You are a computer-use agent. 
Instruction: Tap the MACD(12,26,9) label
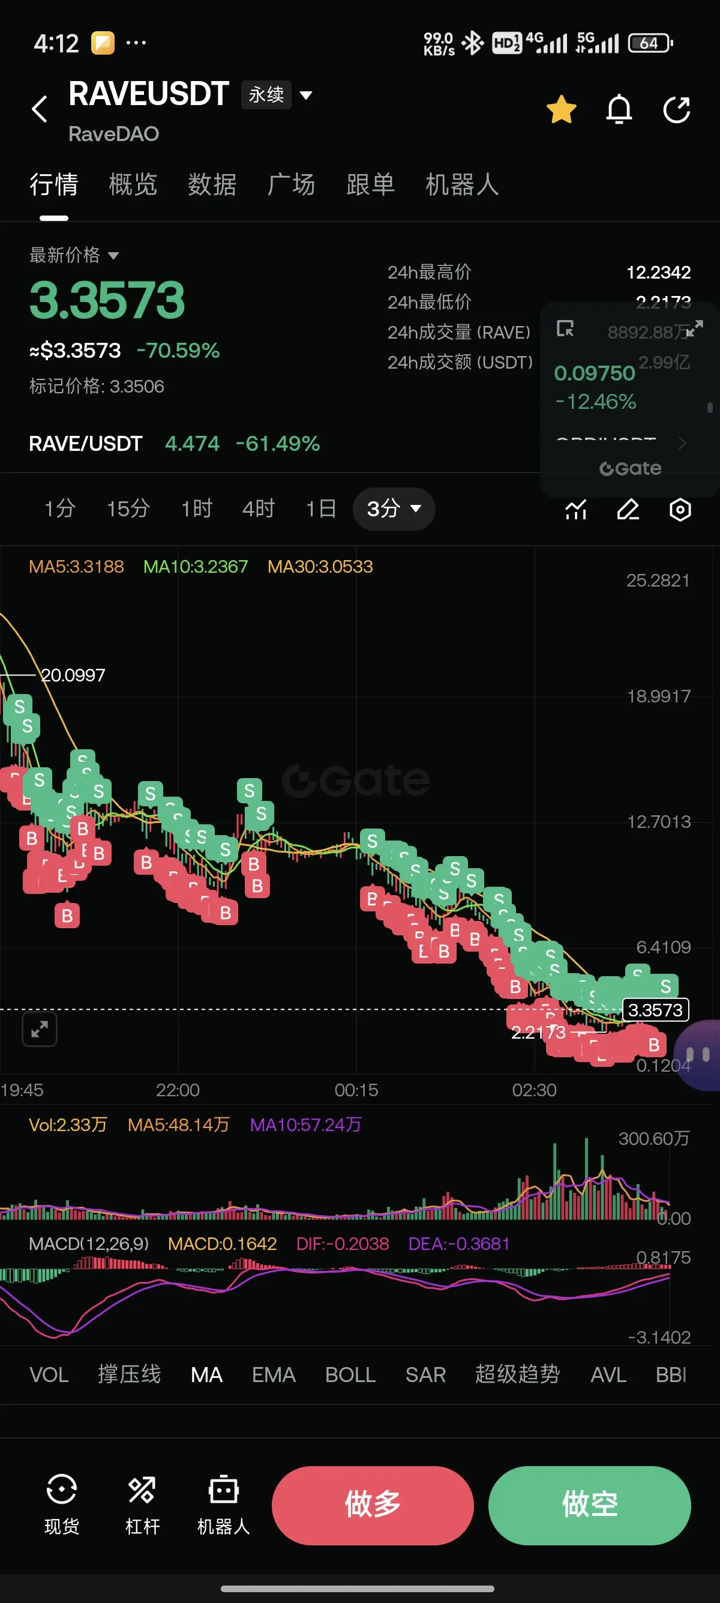[x=89, y=1244]
